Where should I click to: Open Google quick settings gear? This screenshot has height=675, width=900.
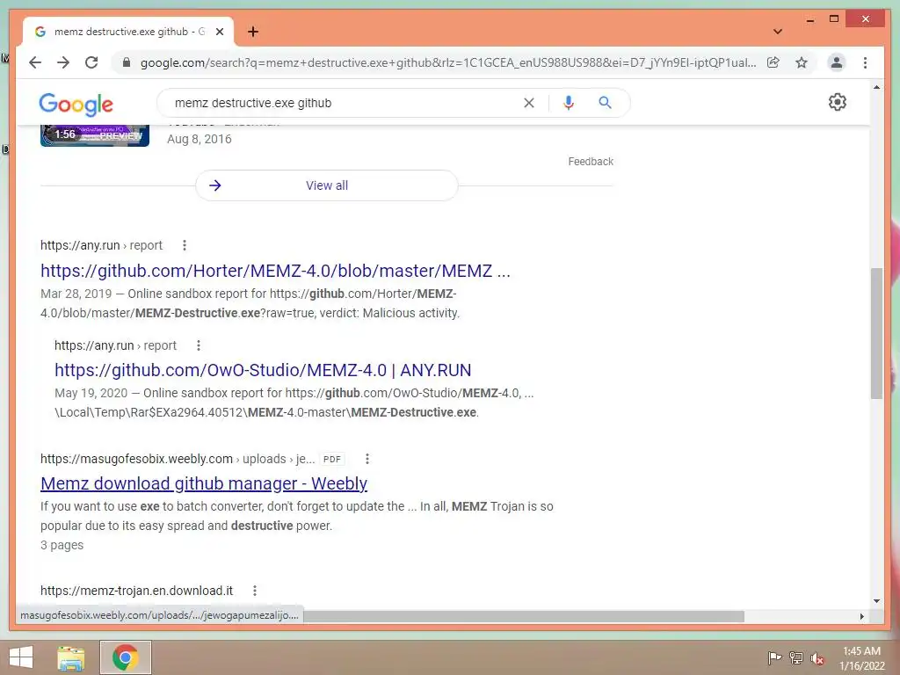(838, 102)
